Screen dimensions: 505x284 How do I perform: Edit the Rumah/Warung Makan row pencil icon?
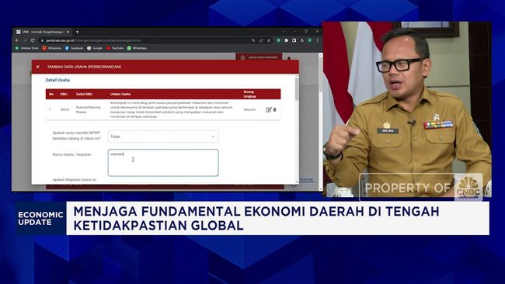point(268,109)
